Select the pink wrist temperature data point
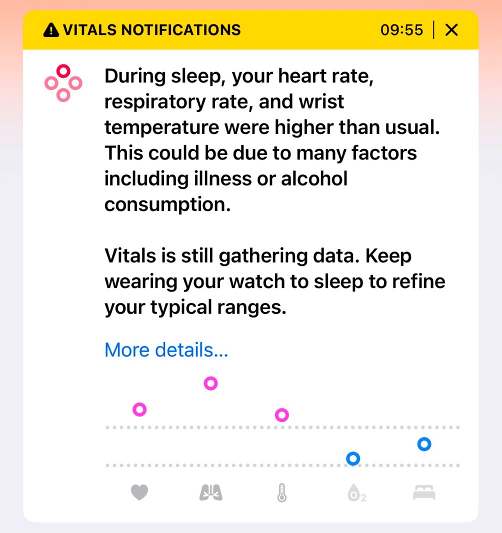502x533 pixels. pyautogui.click(x=282, y=414)
